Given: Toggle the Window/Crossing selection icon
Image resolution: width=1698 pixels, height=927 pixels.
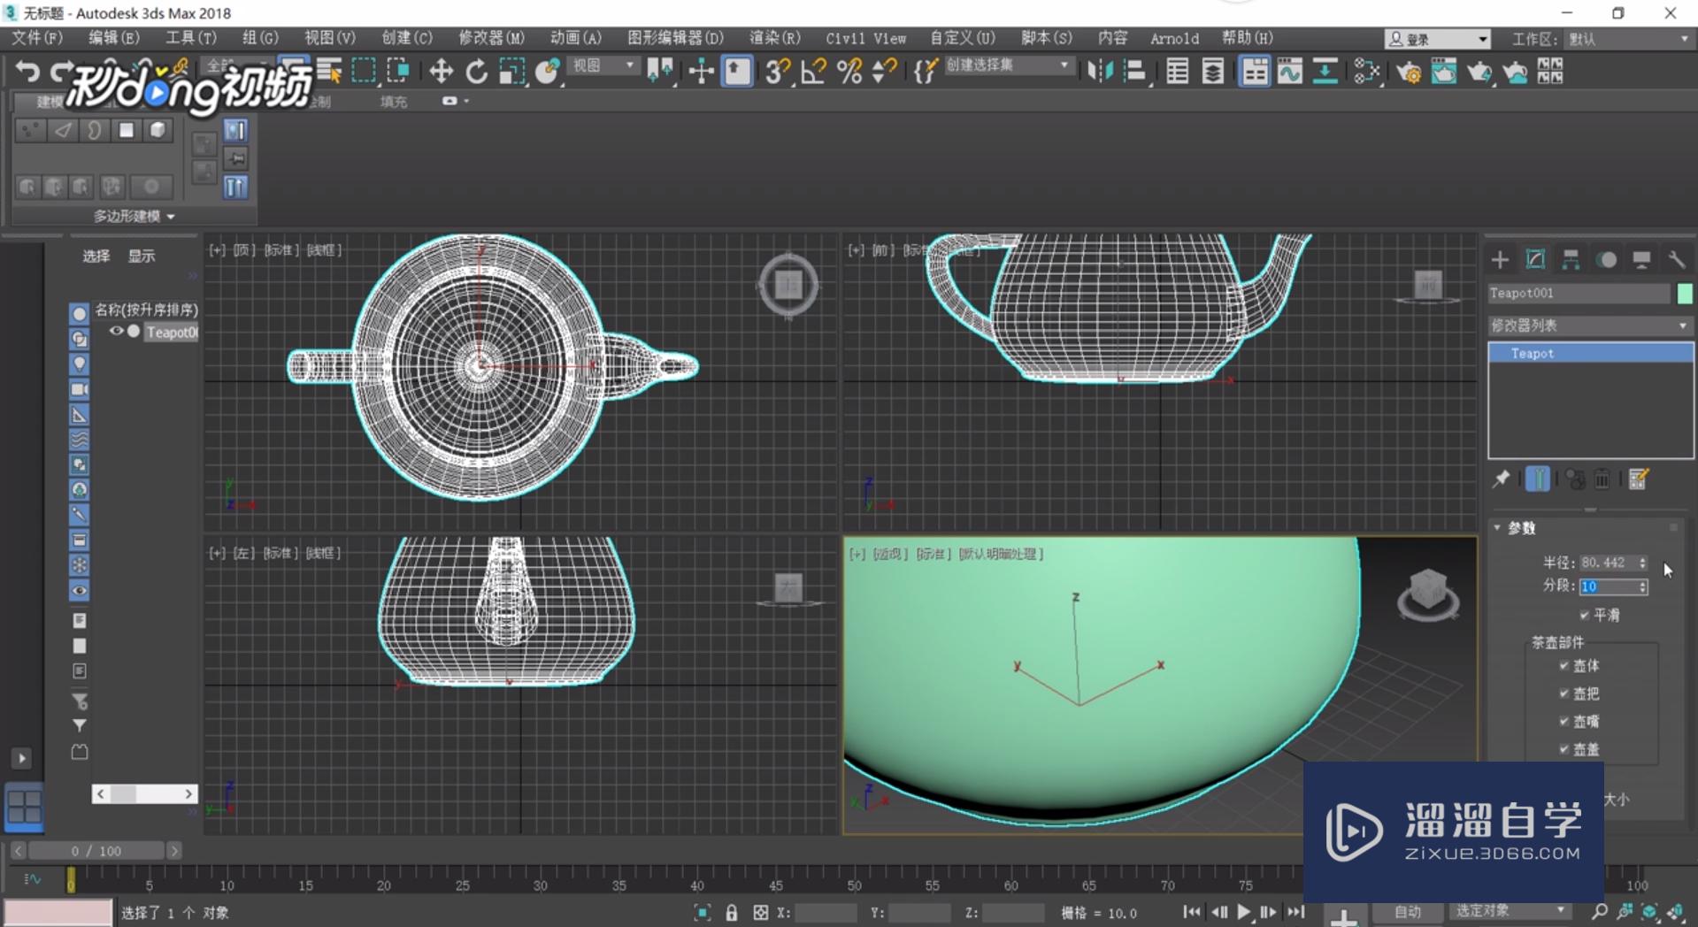Looking at the screenshot, I should (x=398, y=71).
